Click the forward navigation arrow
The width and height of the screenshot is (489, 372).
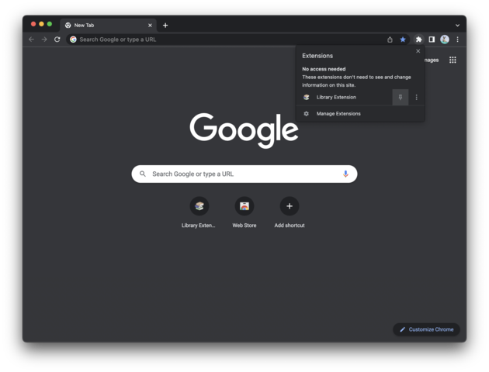44,40
